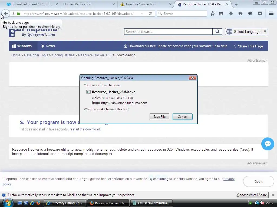Open the address bar history dropdown arrow
Image resolution: width=277 pixels, height=207 pixels.
142,13
